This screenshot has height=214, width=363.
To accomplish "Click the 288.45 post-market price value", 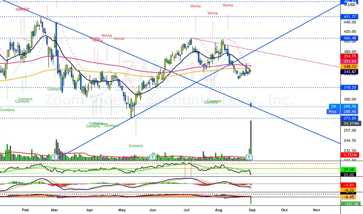I will click(x=350, y=112).
